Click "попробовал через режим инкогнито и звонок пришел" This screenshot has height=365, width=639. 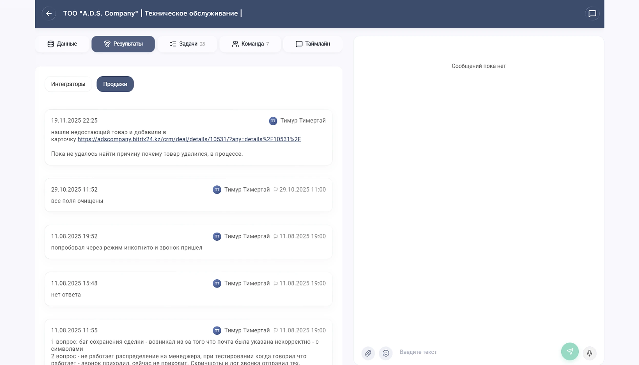[x=127, y=248]
